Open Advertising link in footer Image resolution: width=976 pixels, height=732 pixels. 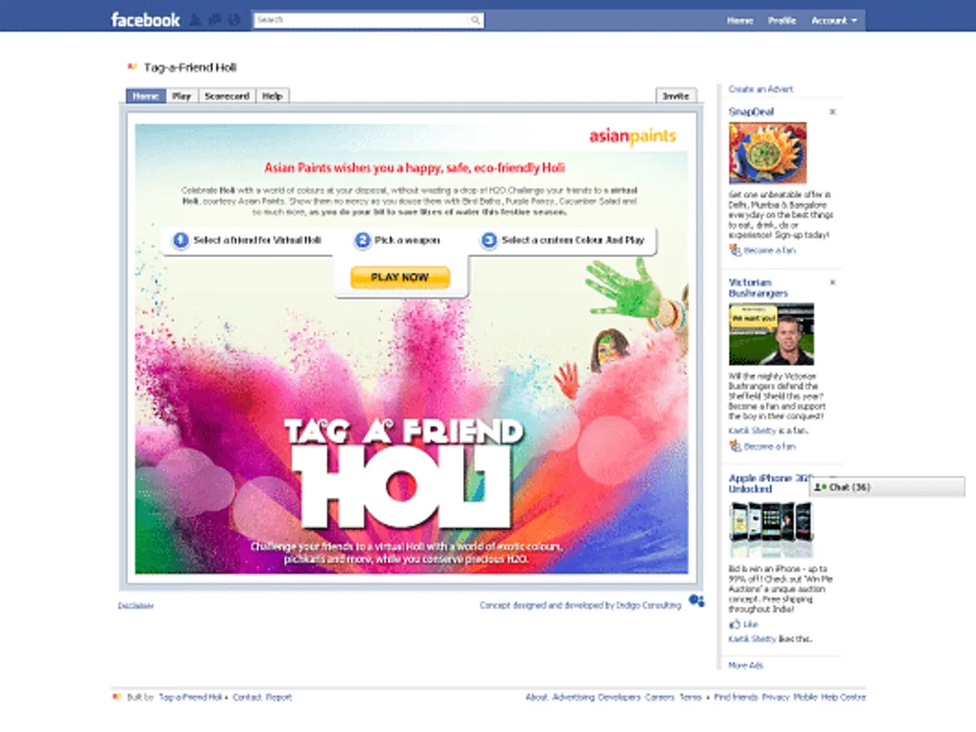click(573, 697)
